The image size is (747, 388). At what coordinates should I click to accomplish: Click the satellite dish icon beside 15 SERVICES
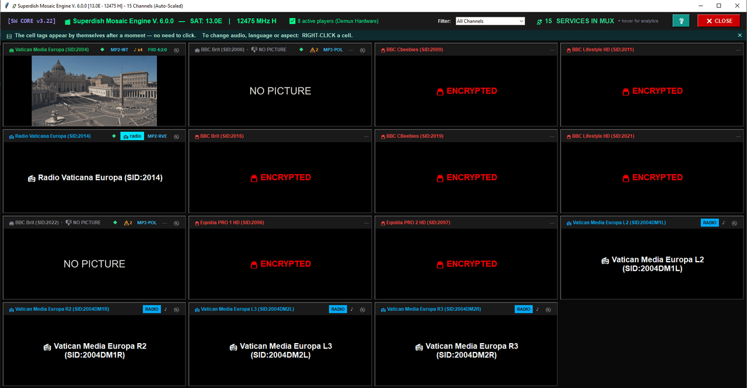pos(539,22)
